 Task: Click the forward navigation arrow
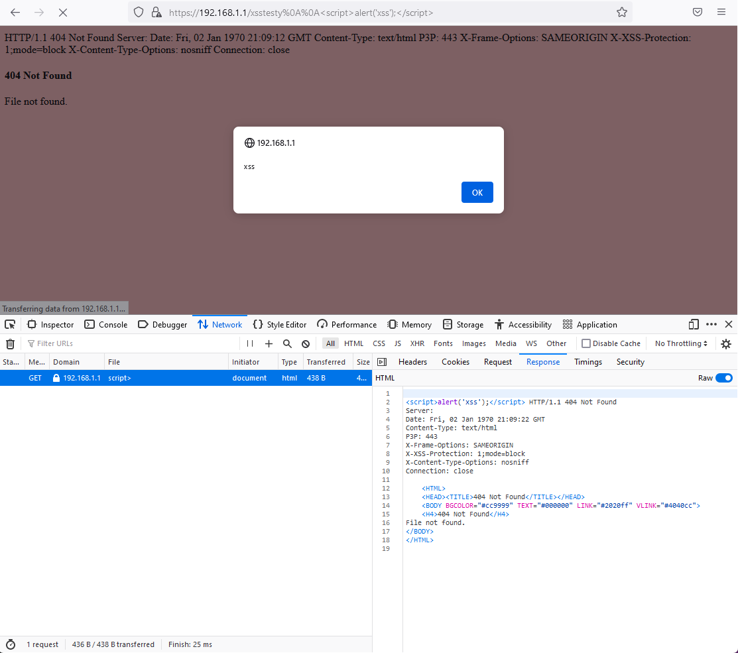point(39,13)
